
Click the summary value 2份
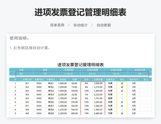click(140, 74)
